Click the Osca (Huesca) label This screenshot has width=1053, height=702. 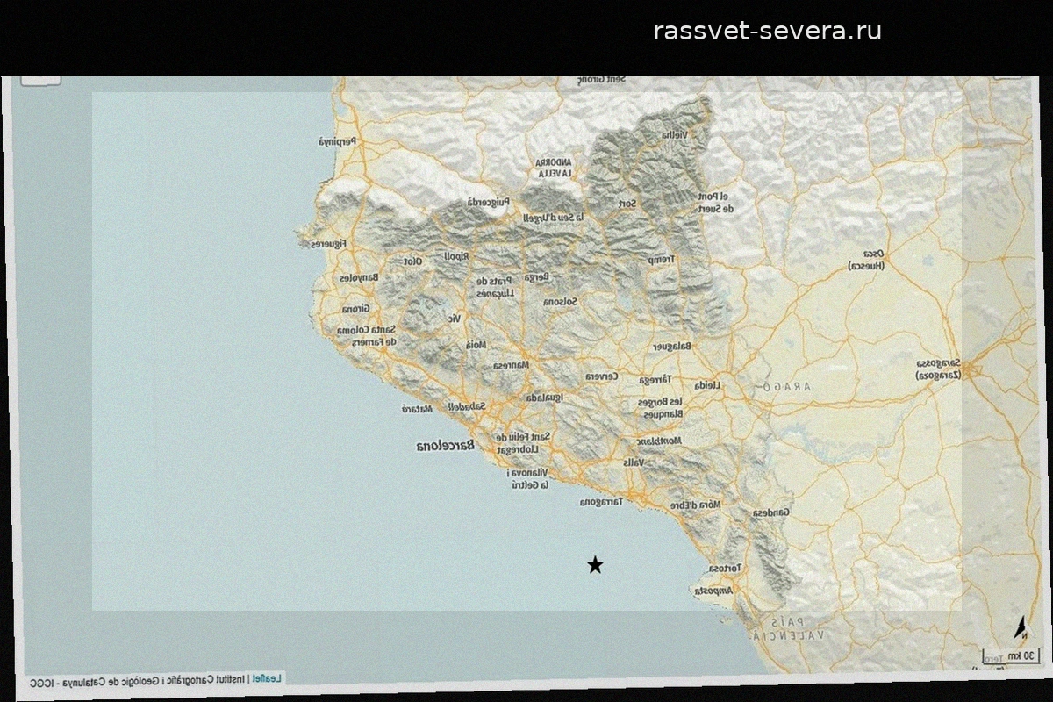[x=867, y=260]
